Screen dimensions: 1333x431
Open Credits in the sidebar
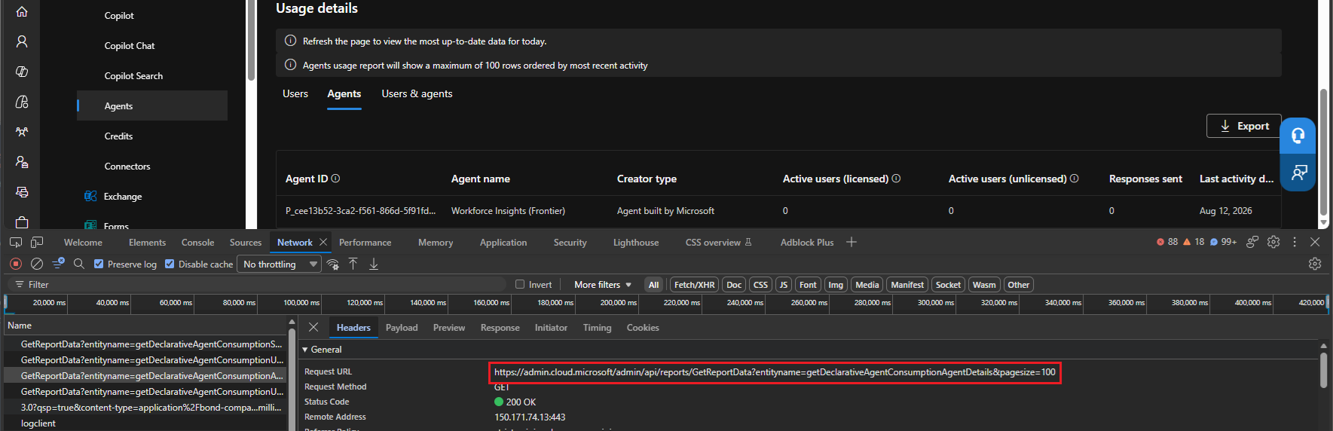[x=118, y=136]
